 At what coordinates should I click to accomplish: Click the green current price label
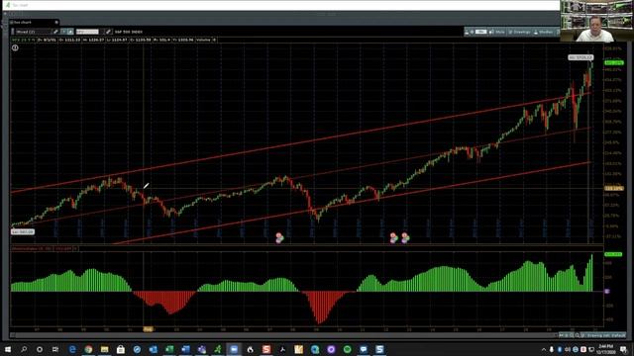click(613, 62)
